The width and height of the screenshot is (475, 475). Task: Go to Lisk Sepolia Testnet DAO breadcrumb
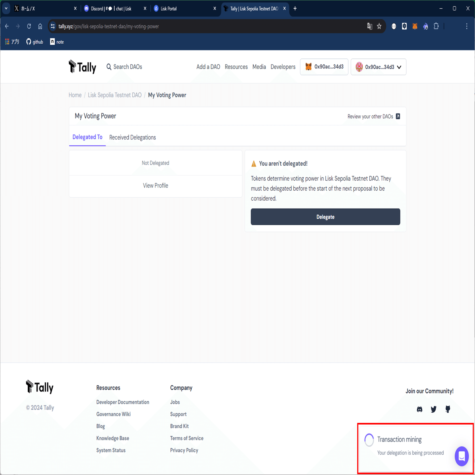click(x=115, y=95)
